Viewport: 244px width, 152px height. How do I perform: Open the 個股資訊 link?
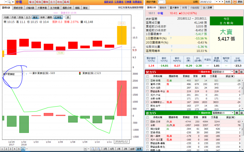(108, 2)
